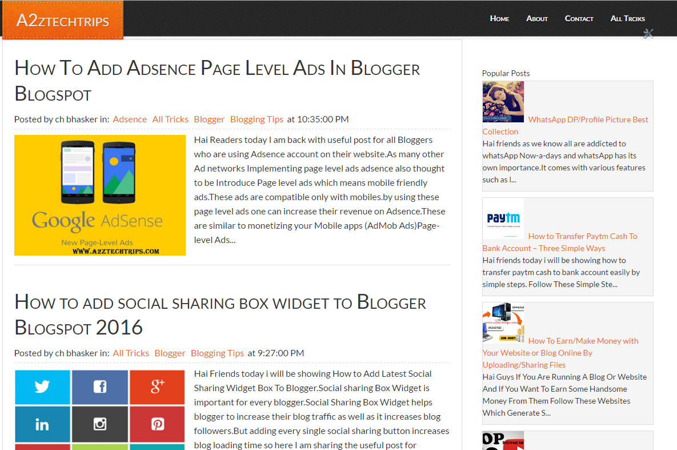Click the LinkedIn icon tile
677x450 pixels.
click(42, 424)
